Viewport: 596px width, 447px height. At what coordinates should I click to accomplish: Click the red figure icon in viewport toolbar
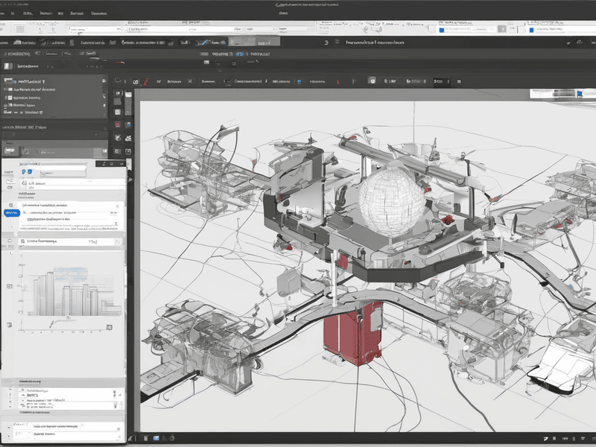tap(146, 82)
